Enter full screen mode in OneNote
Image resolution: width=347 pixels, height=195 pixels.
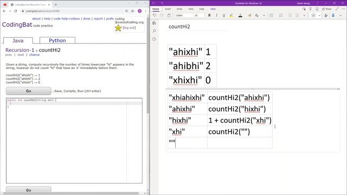tap(337, 9)
